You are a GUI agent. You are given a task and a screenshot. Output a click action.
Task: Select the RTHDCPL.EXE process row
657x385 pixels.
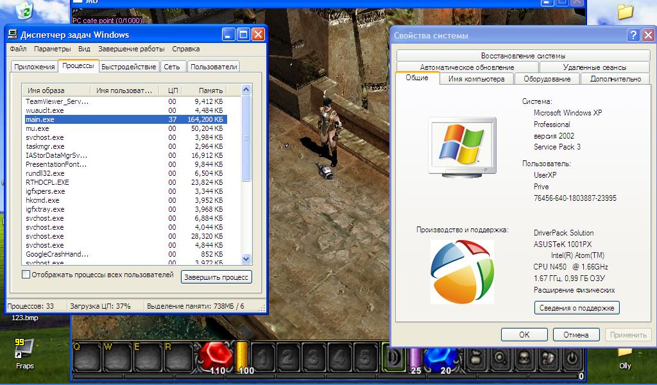(125, 182)
